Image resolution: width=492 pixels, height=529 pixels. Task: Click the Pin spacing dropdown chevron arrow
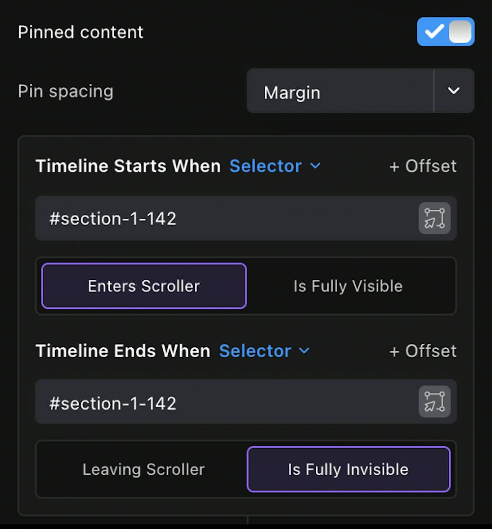pos(454,91)
